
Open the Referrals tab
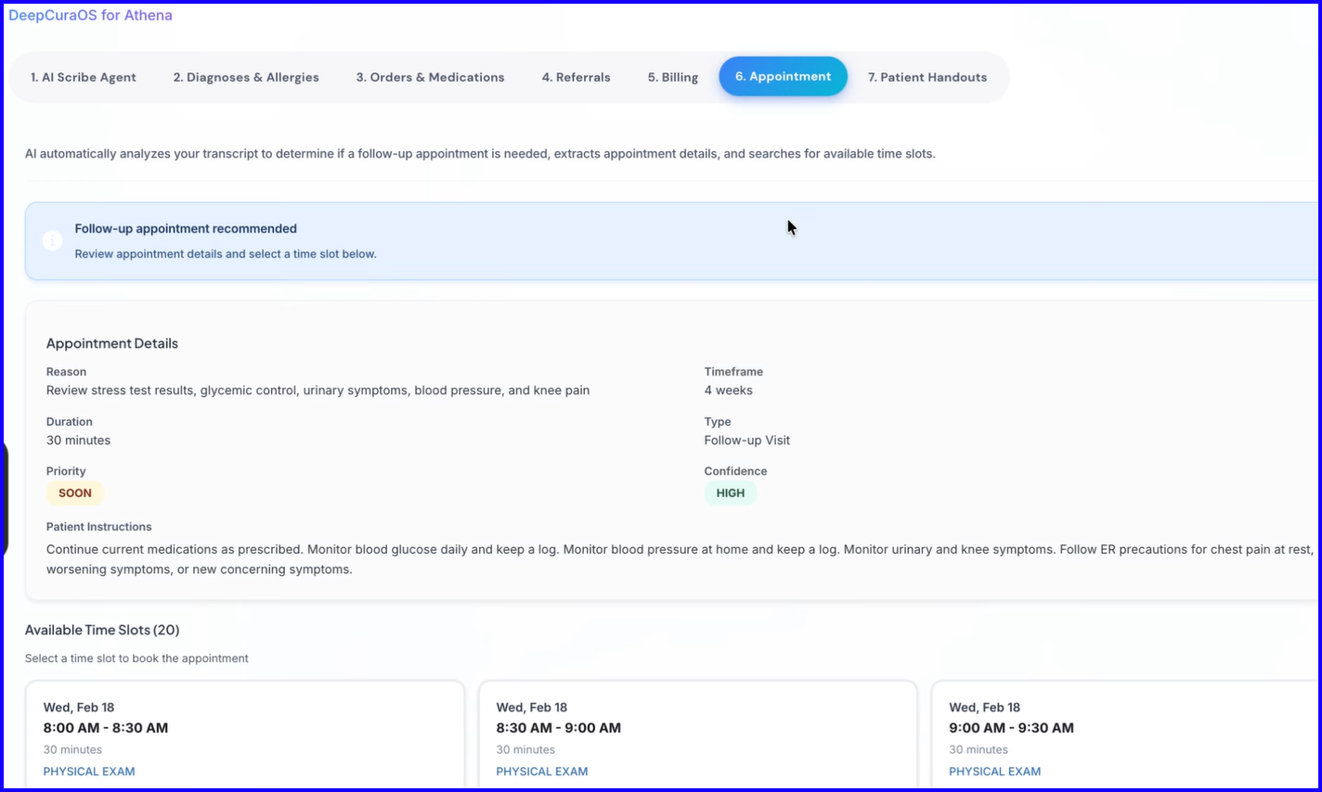pyautogui.click(x=577, y=77)
